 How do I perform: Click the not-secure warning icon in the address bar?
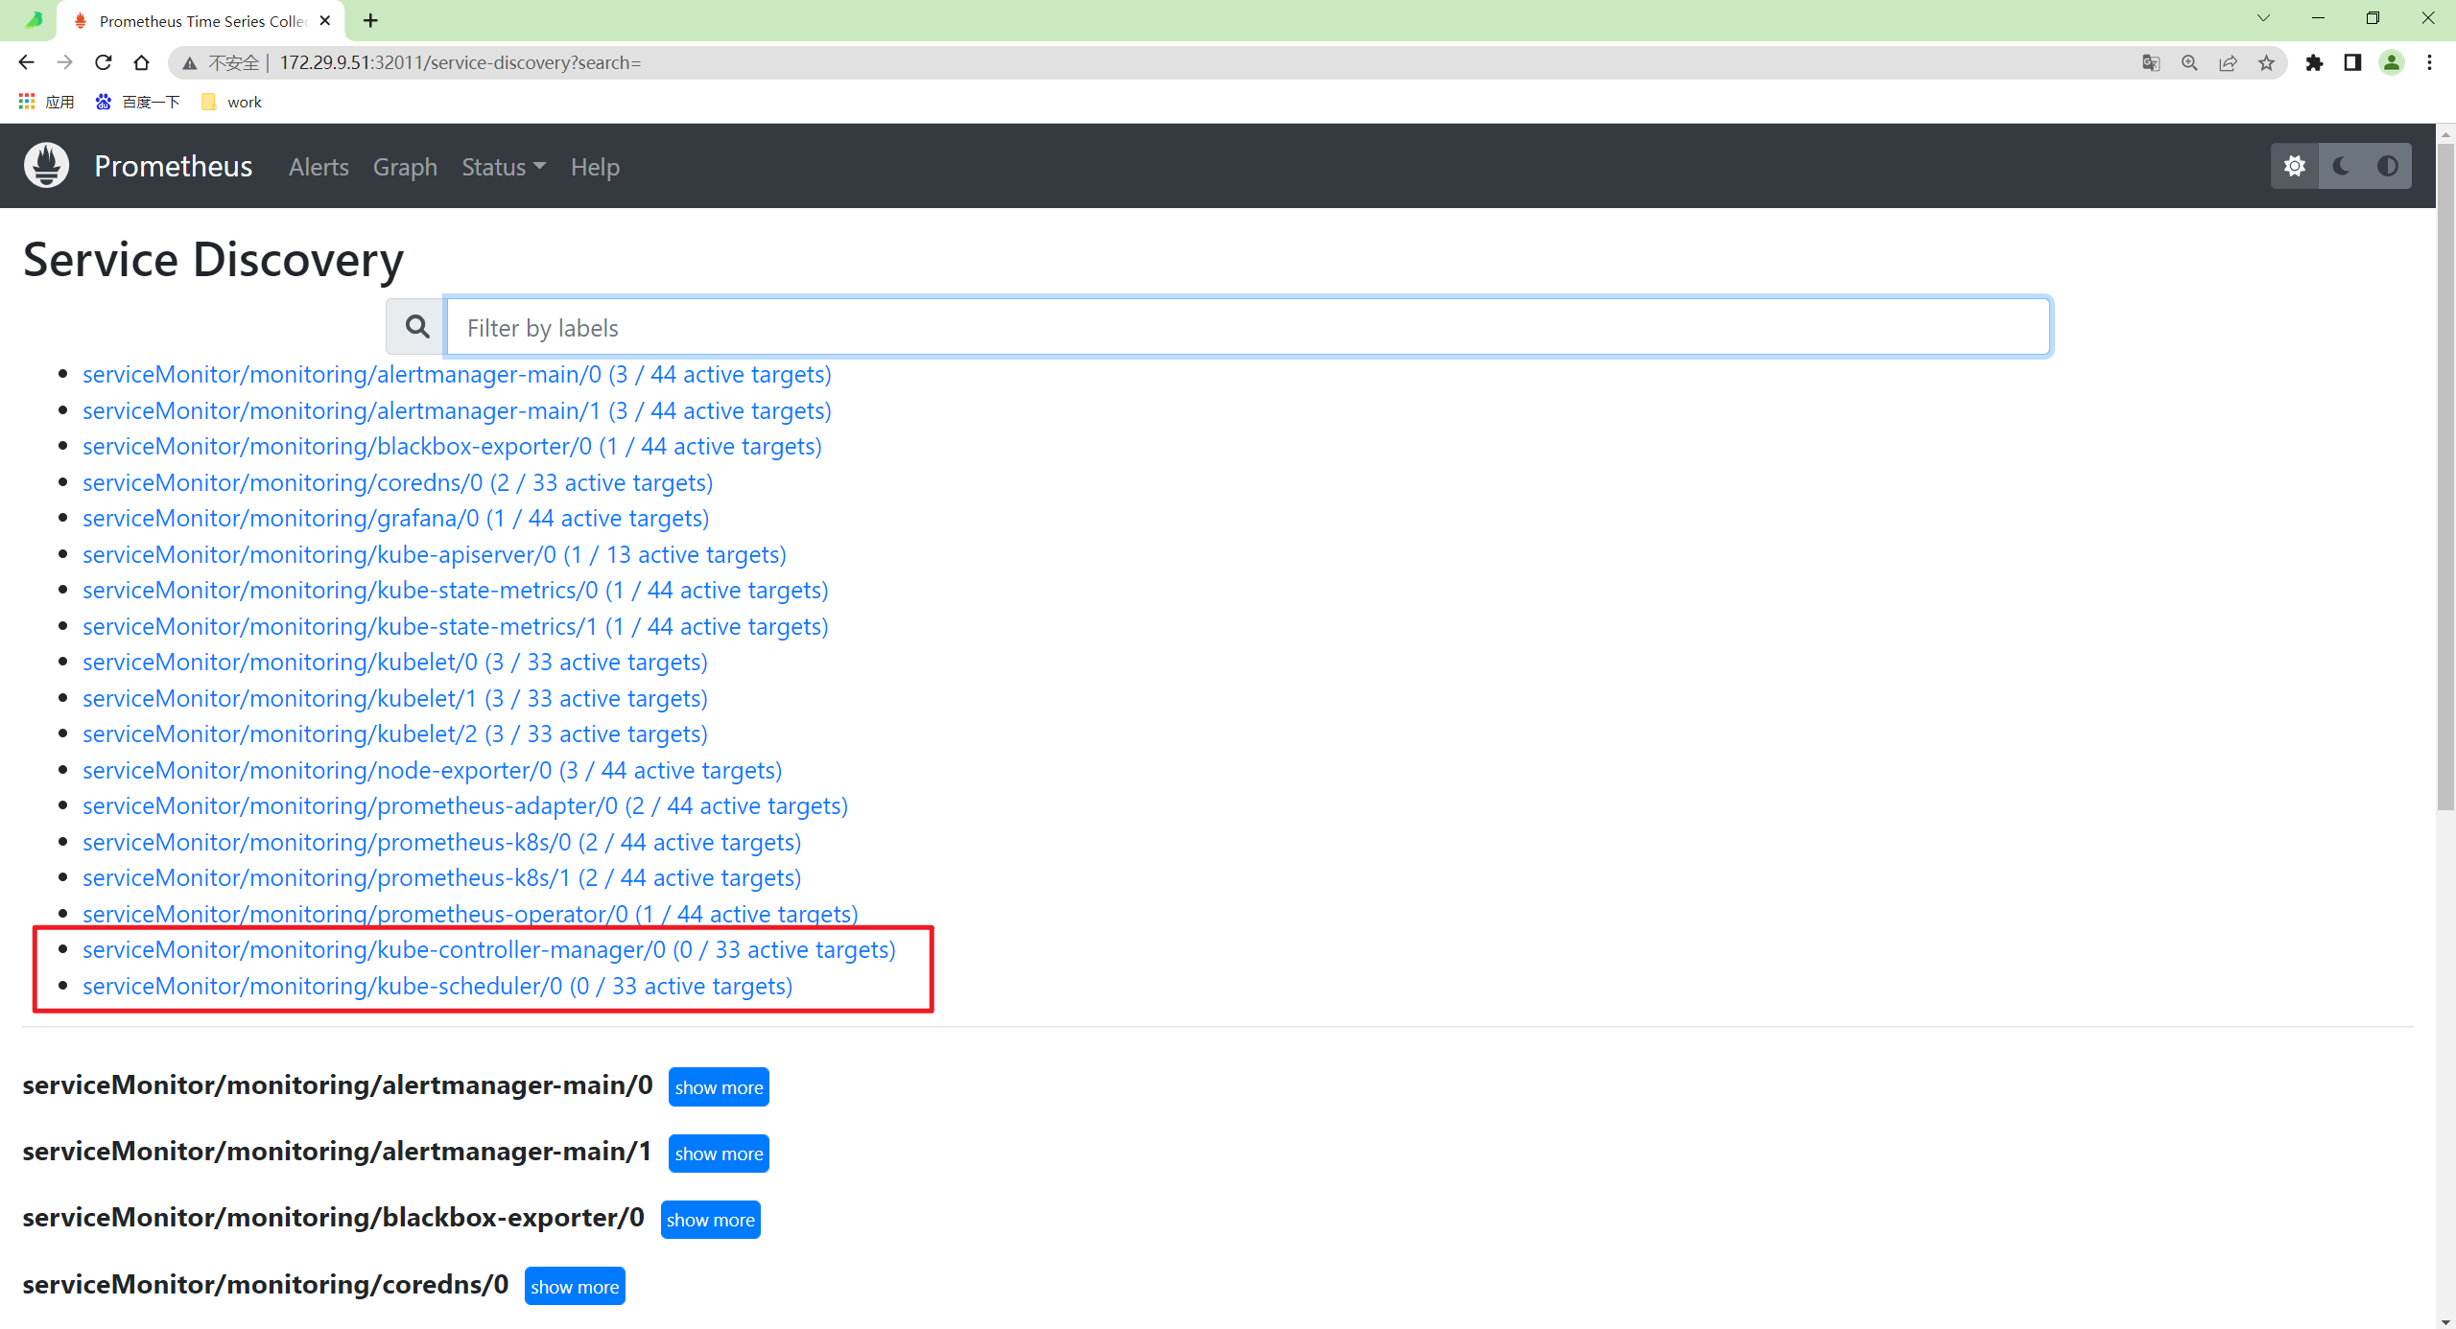click(x=190, y=62)
